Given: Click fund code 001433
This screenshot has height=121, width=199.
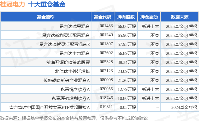Looking at the screenshot, I should click(106, 26).
